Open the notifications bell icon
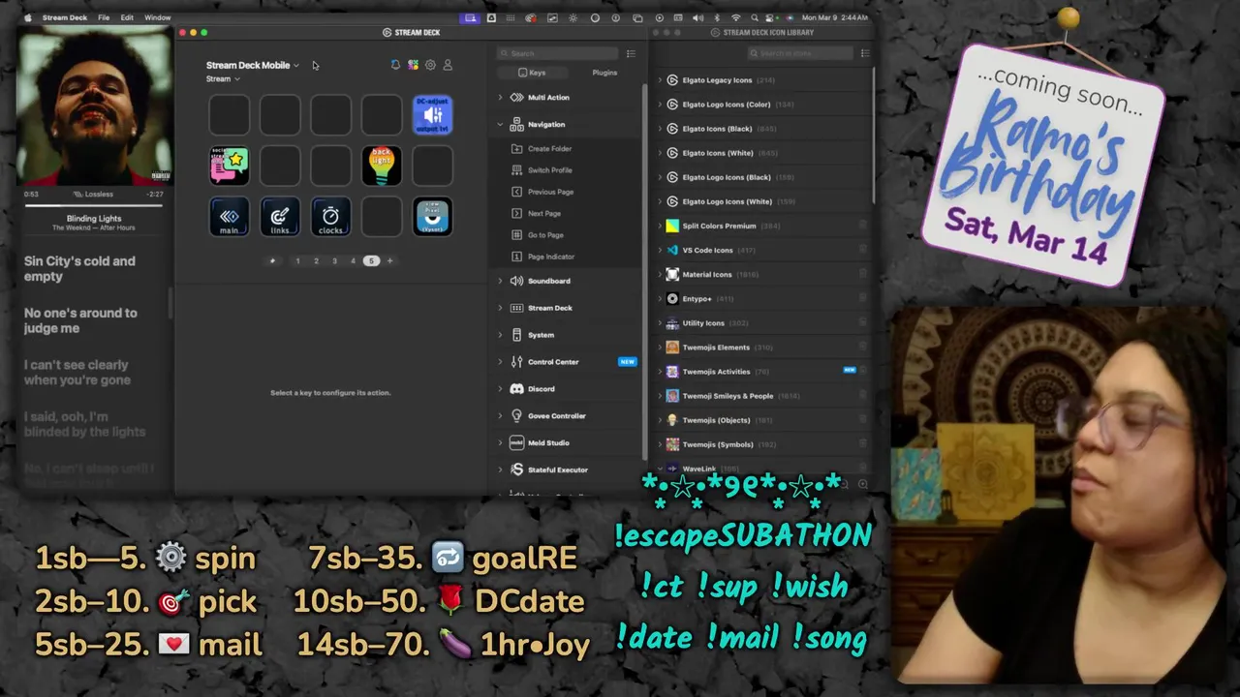 [395, 65]
